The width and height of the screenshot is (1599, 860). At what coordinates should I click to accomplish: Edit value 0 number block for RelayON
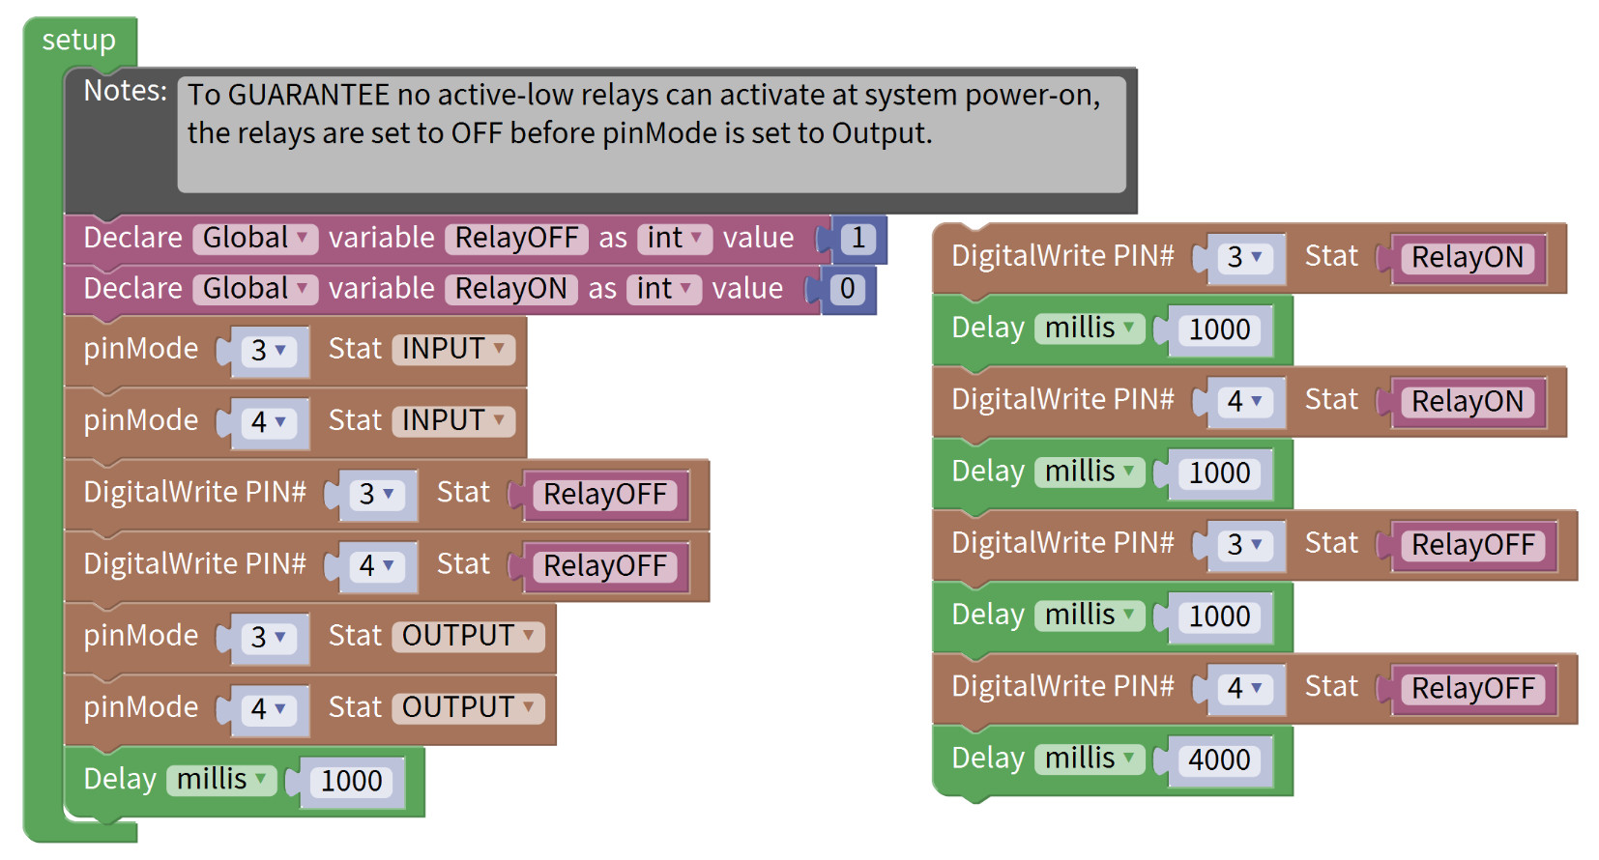[848, 289]
